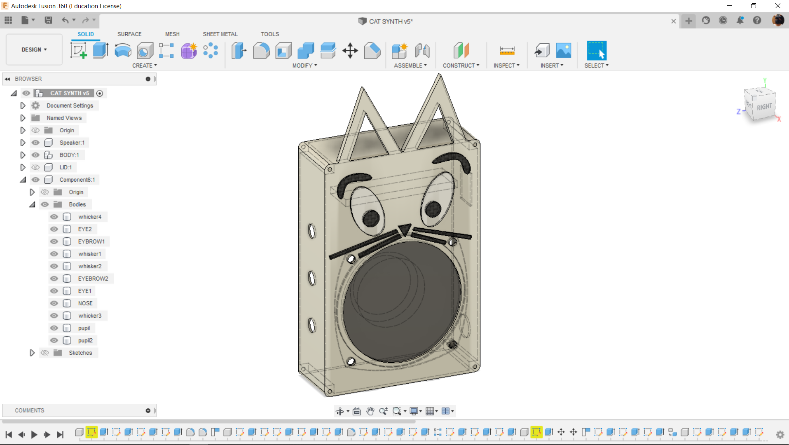Image resolution: width=789 pixels, height=445 pixels.
Task: Expand the Speaker:1 component
Action: click(23, 143)
